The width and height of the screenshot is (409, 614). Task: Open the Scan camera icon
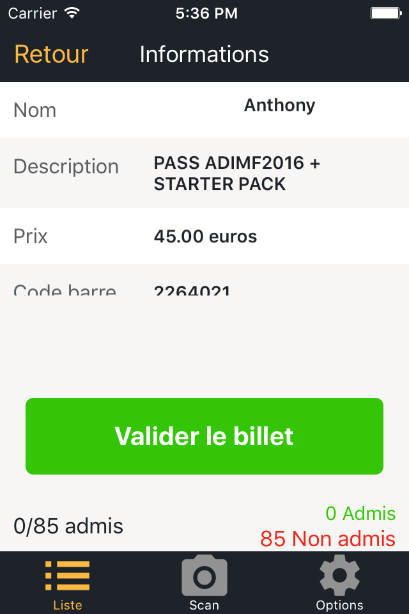[204, 576]
